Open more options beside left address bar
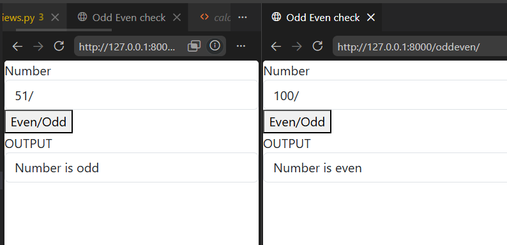This screenshot has height=245, width=507. point(241,46)
